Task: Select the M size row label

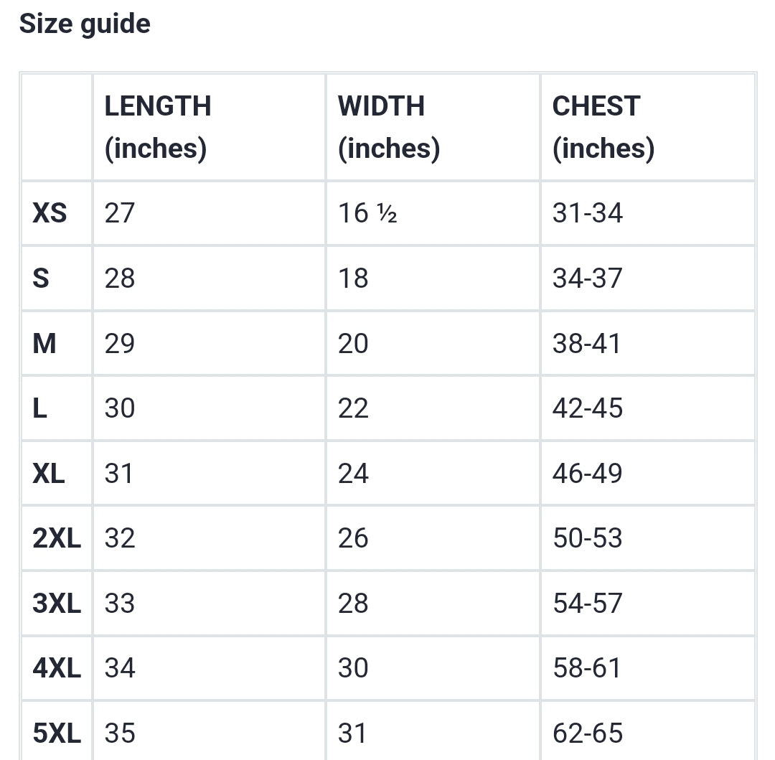Action: click(44, 344)
